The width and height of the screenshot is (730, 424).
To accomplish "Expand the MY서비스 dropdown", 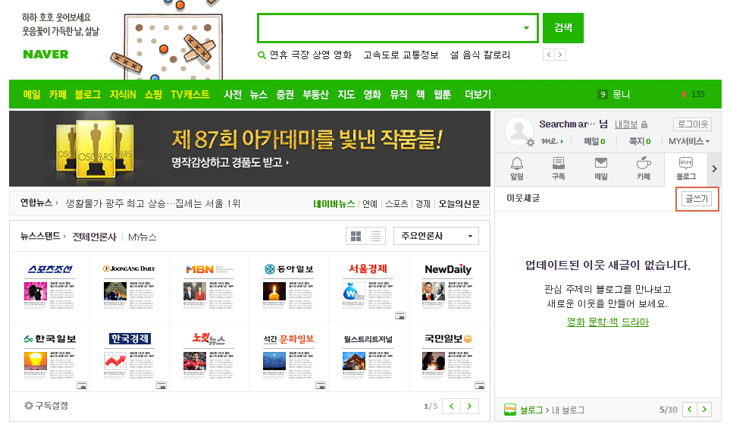I will click(689, 141).
